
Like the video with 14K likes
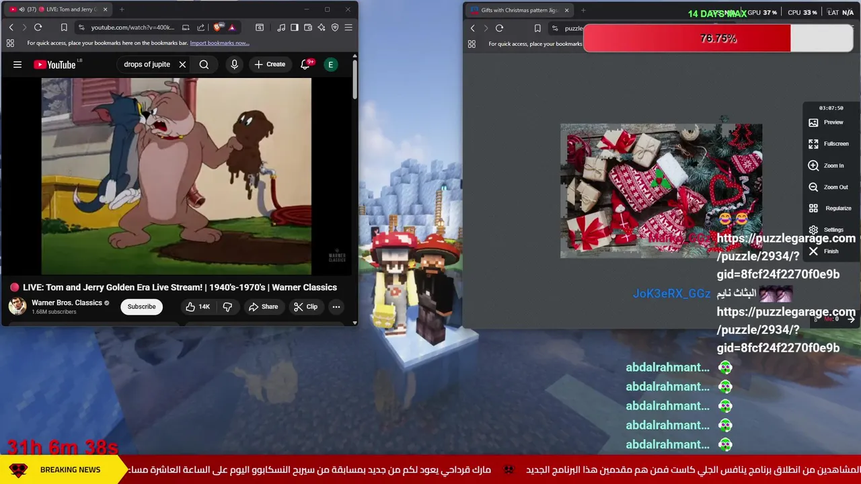(198, 307)
